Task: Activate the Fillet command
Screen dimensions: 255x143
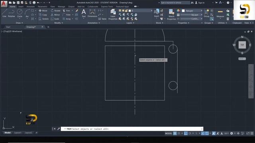Action: [x=67, y=15]
